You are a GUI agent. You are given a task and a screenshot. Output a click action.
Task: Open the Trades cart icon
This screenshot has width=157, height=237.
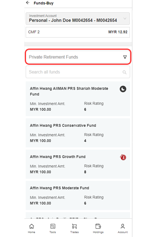74,226
